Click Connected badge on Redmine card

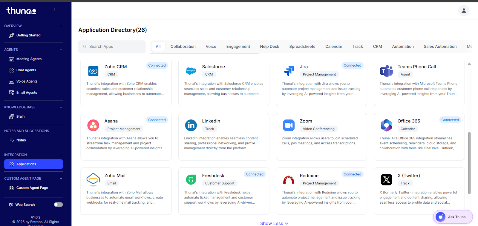(x=352, y=174)
